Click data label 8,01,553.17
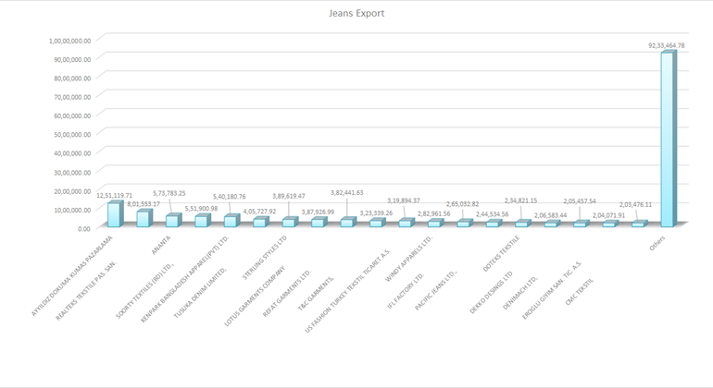The image size is (713, 388). (144, 204)
